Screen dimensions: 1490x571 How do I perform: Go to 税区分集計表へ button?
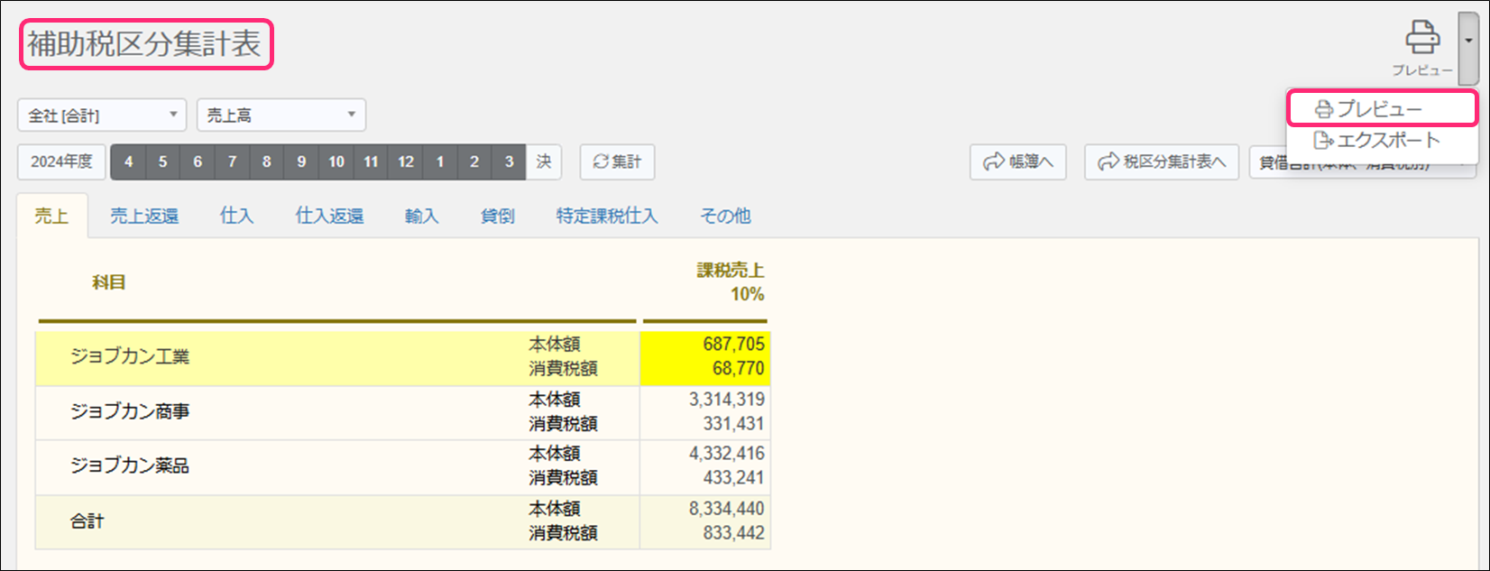1162,161
